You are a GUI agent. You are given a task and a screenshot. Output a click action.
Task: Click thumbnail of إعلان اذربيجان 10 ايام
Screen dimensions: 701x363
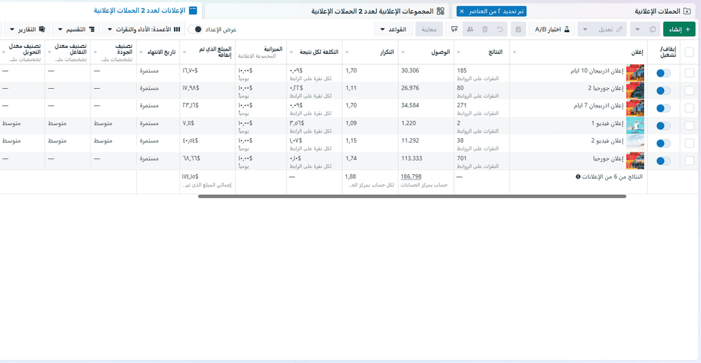[x=635, y=72]
